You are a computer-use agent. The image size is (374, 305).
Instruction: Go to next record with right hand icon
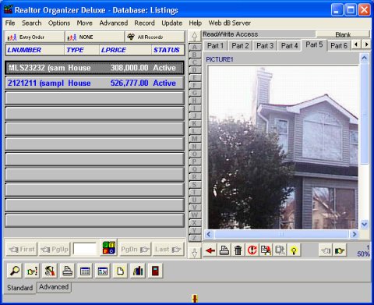point(340,250)
